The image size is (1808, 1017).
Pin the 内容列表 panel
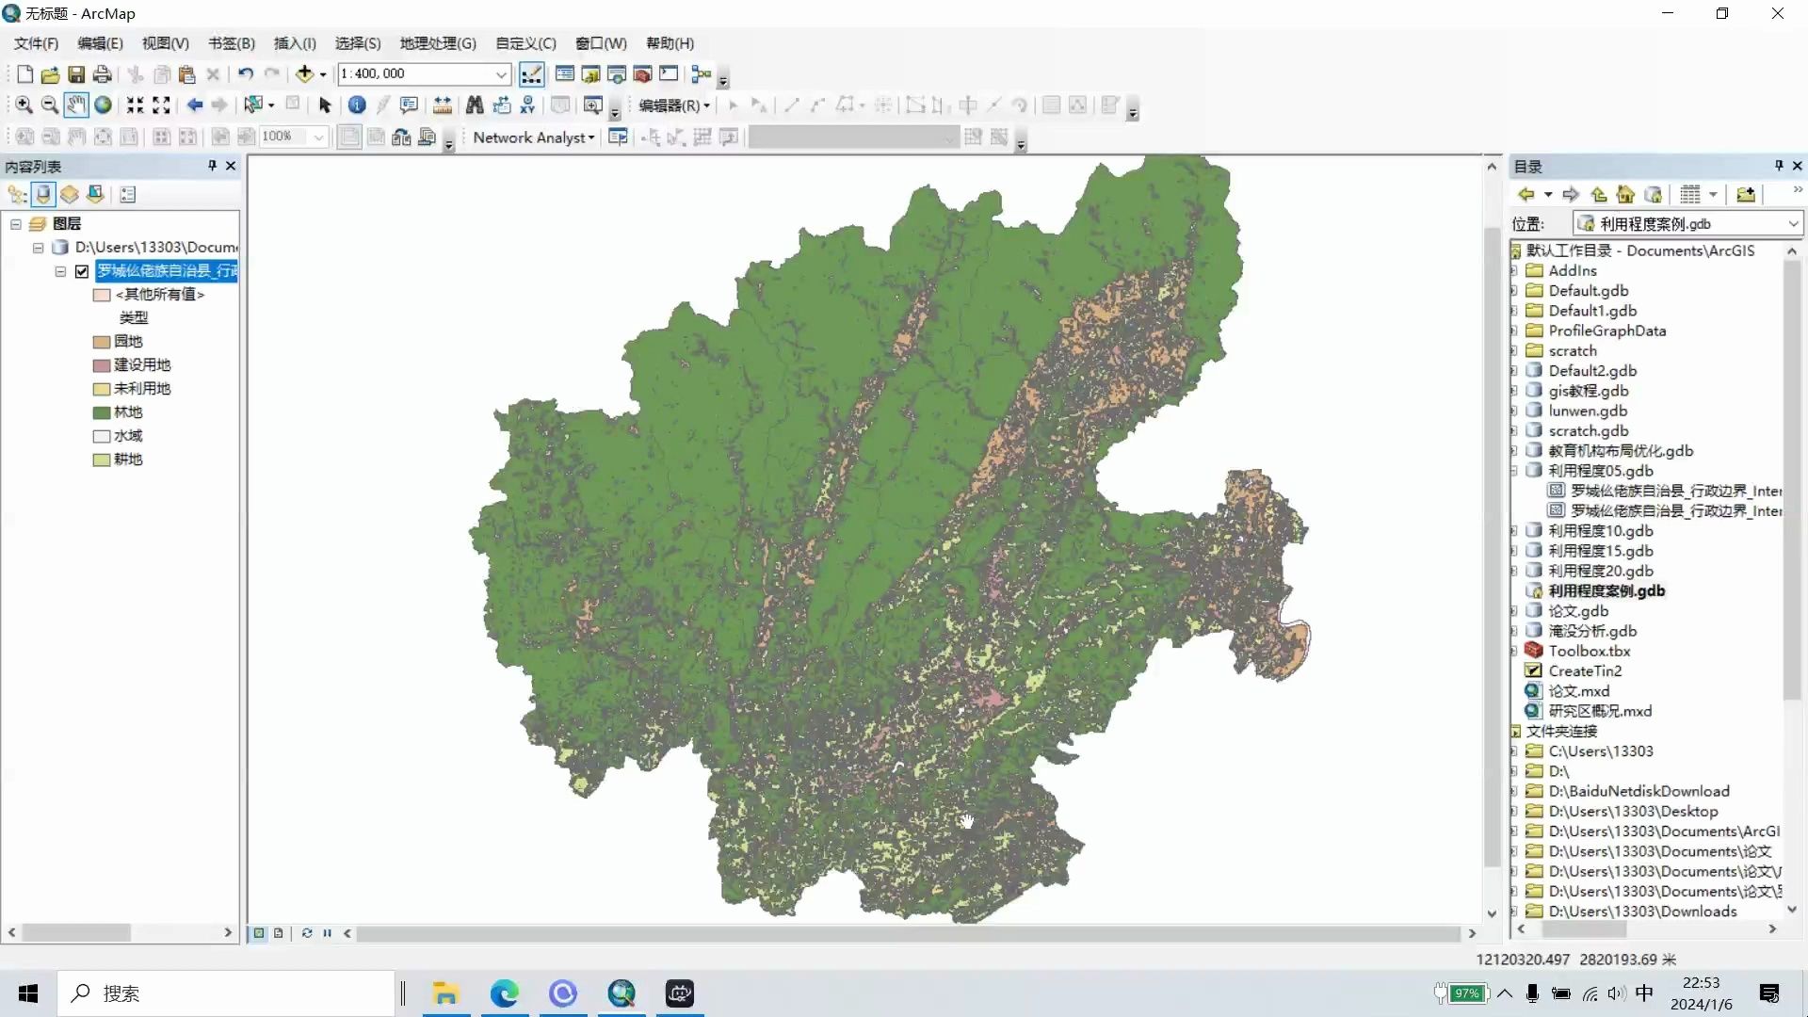[x=211, y=166]
